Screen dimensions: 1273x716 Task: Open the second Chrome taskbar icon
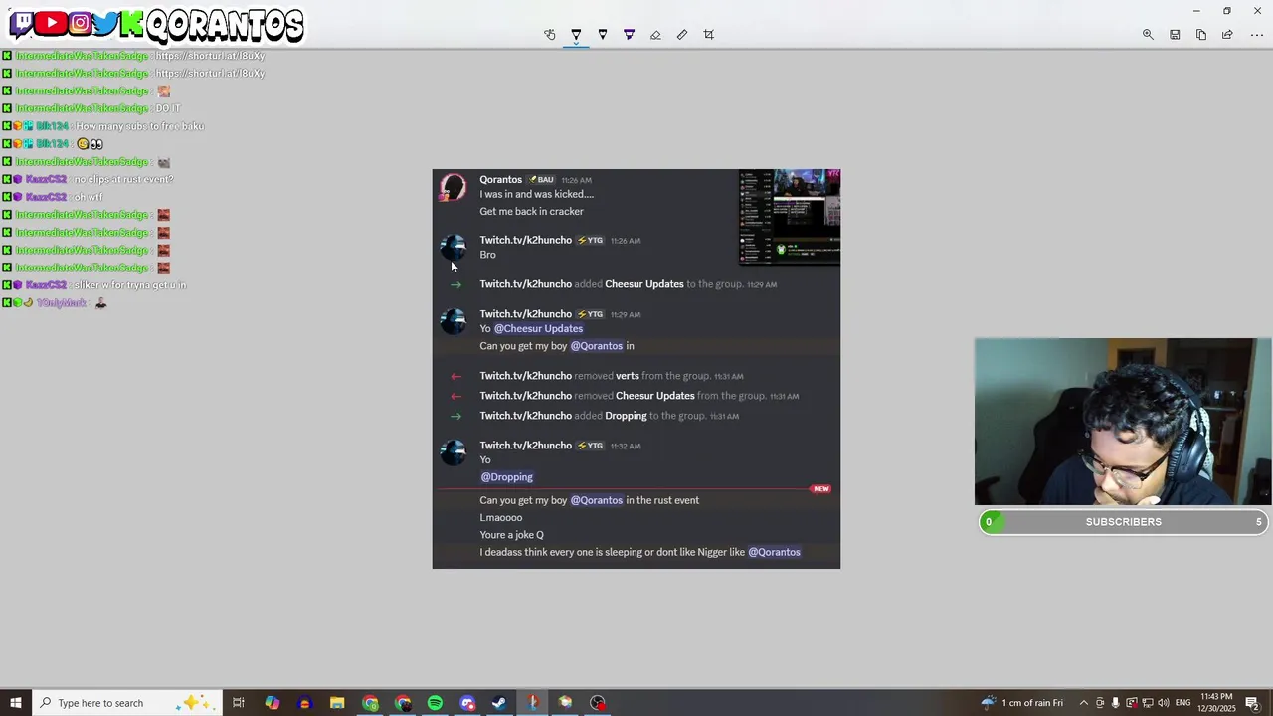pyautogui.click(x=403, y=703)
